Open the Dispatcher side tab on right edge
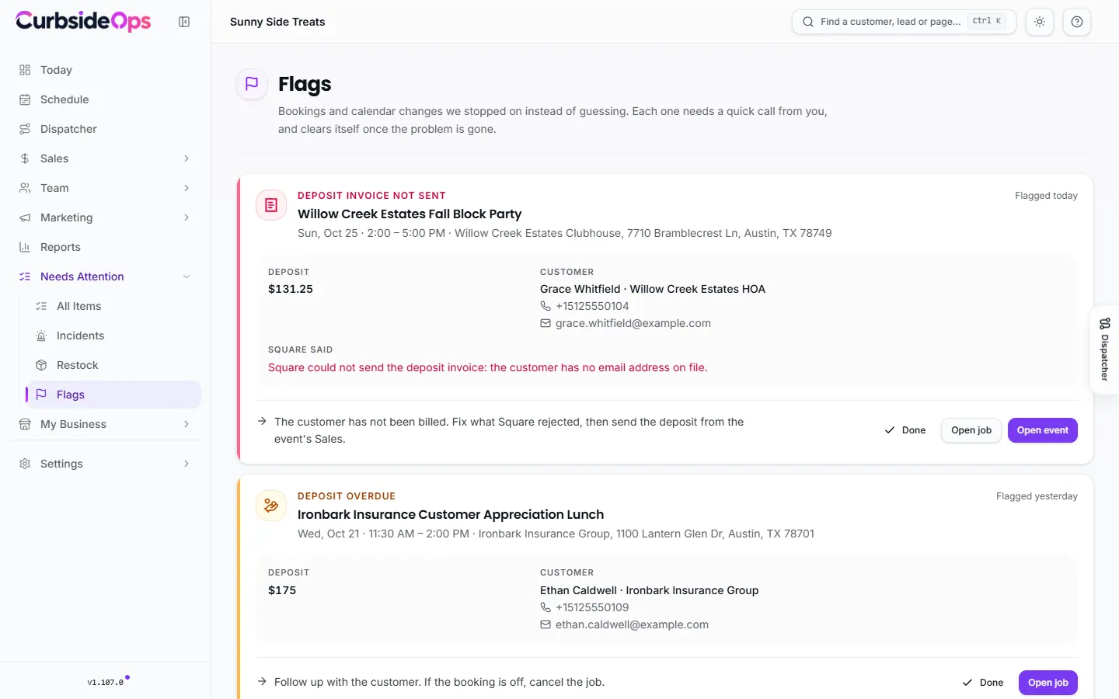Screen dimensions: 1119x699 pyautogui.click(x=1104, y=349)
